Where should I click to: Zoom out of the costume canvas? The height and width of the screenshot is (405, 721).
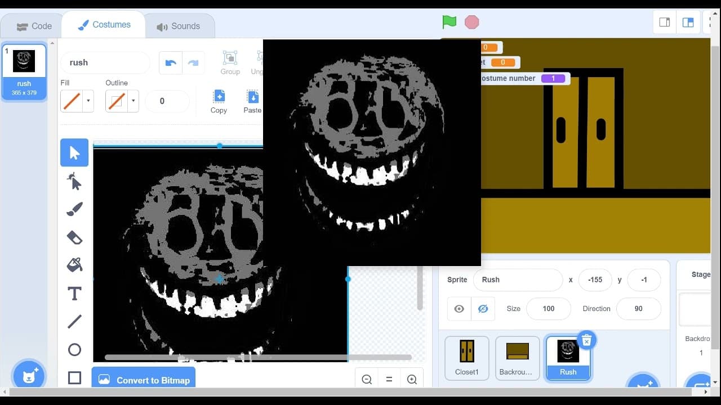coord(367,379)
